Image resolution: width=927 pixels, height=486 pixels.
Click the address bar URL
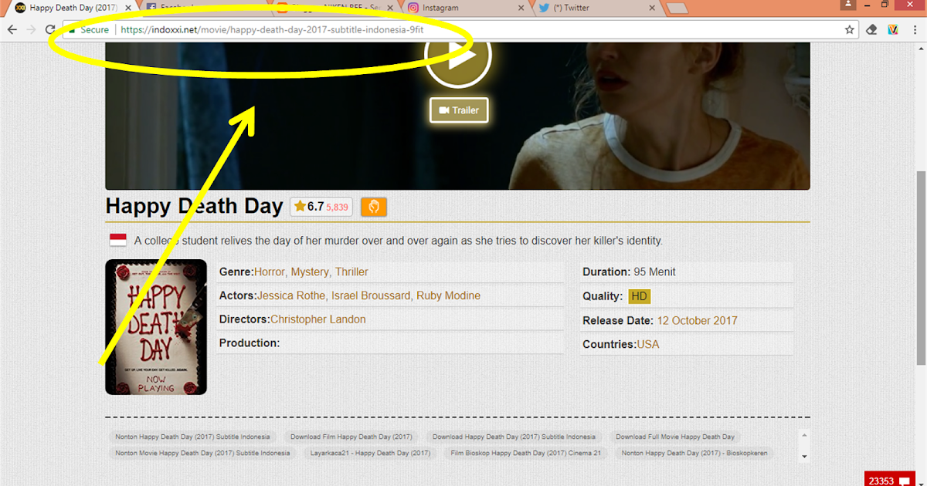tap(272, 29)
